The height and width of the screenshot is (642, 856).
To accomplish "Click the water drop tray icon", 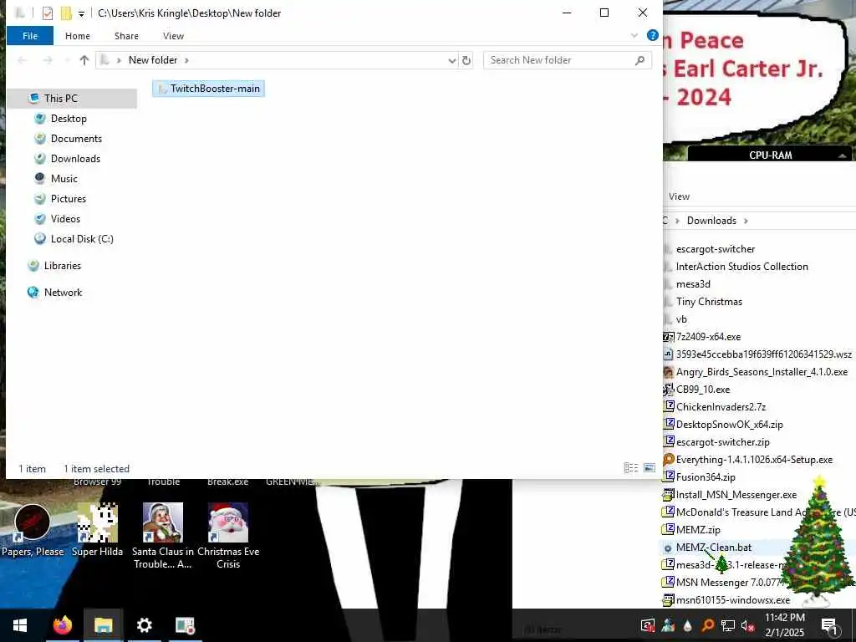I will 688,625.
